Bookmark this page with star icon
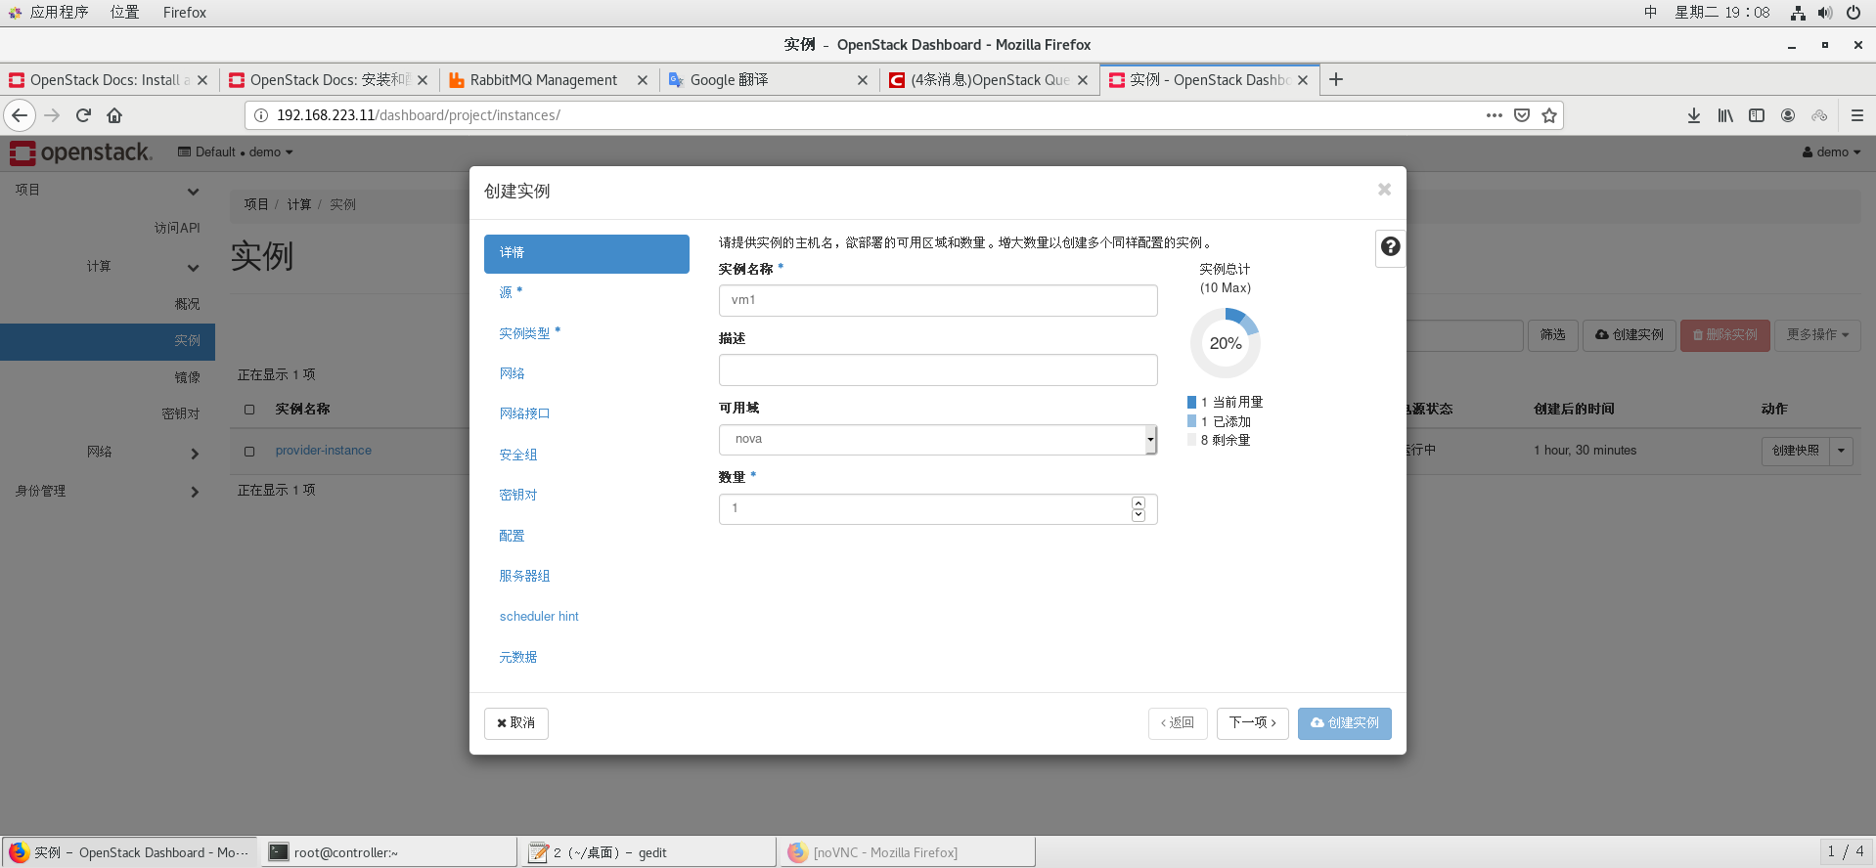 click(x=1549, y=115)
